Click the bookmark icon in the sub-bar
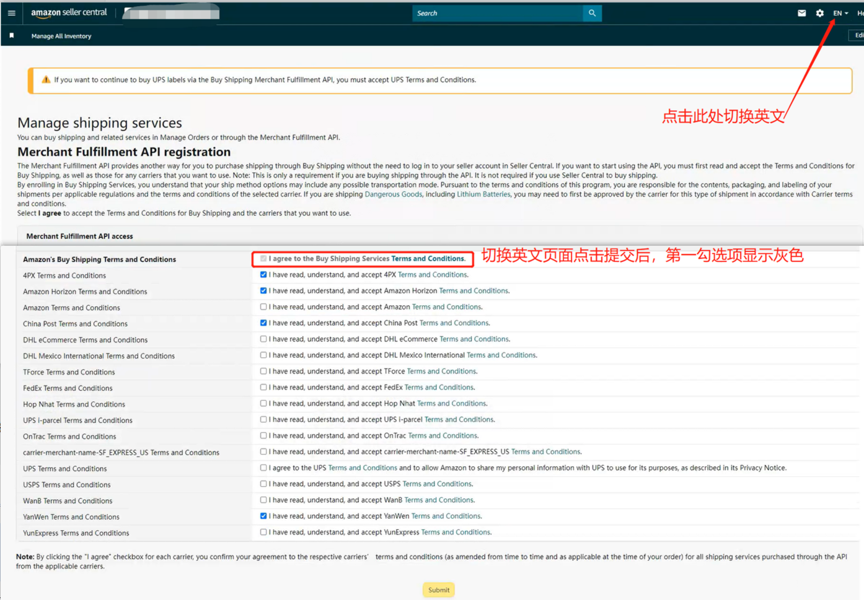Image resolution: width=864 pixels, height=600 pixels. 11,36
